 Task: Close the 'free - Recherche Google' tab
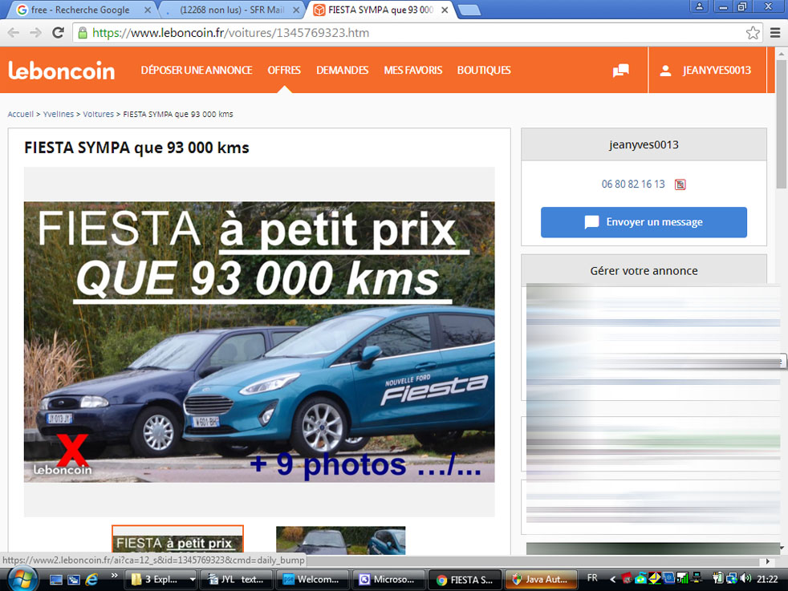pyautogui.click(x=147, y=10)
